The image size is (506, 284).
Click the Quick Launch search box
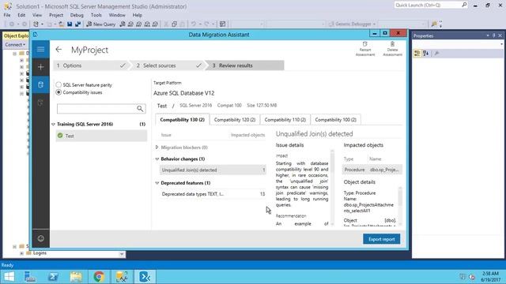pyautogui.click(x=430, y=5)
